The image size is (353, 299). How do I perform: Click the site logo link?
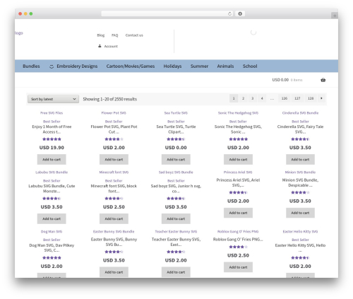pos(19,33)
